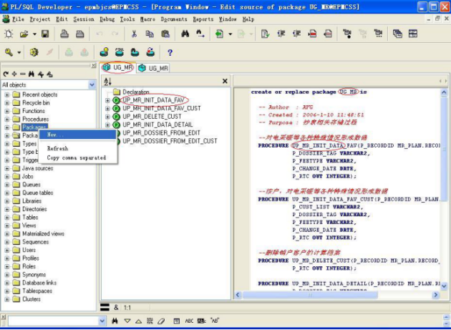Click the Redo arrow icon
This screenshot has height=330, width=451.
[x=115, y=34]
